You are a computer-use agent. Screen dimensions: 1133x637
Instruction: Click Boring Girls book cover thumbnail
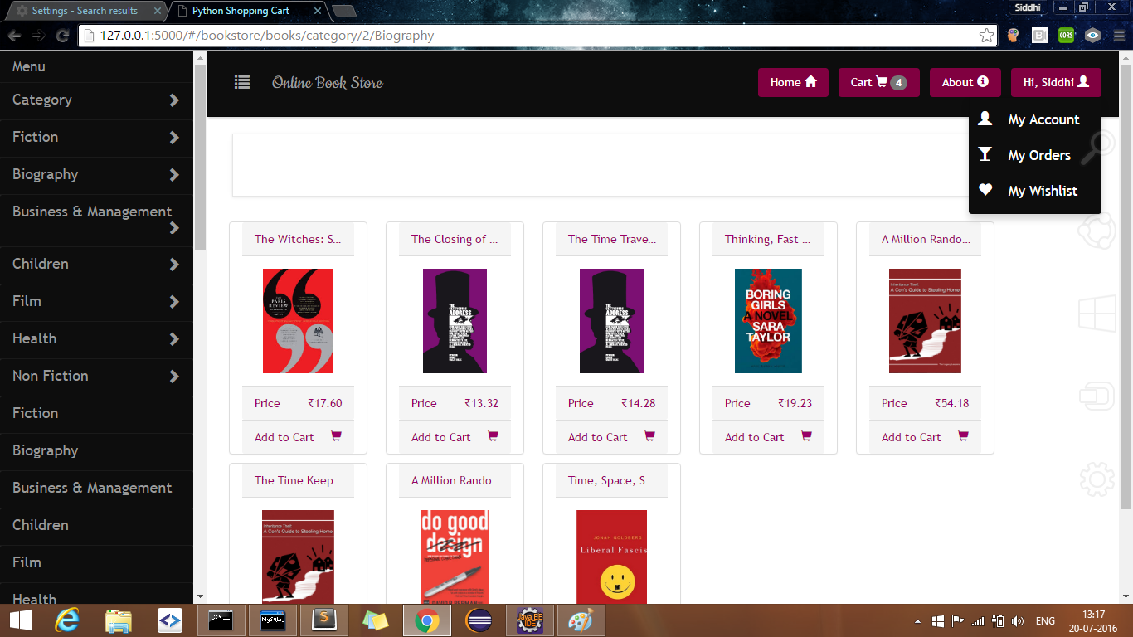click(x=768, y=321)
